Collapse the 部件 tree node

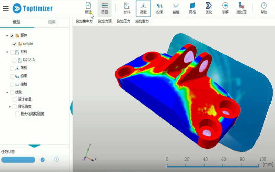7,36
